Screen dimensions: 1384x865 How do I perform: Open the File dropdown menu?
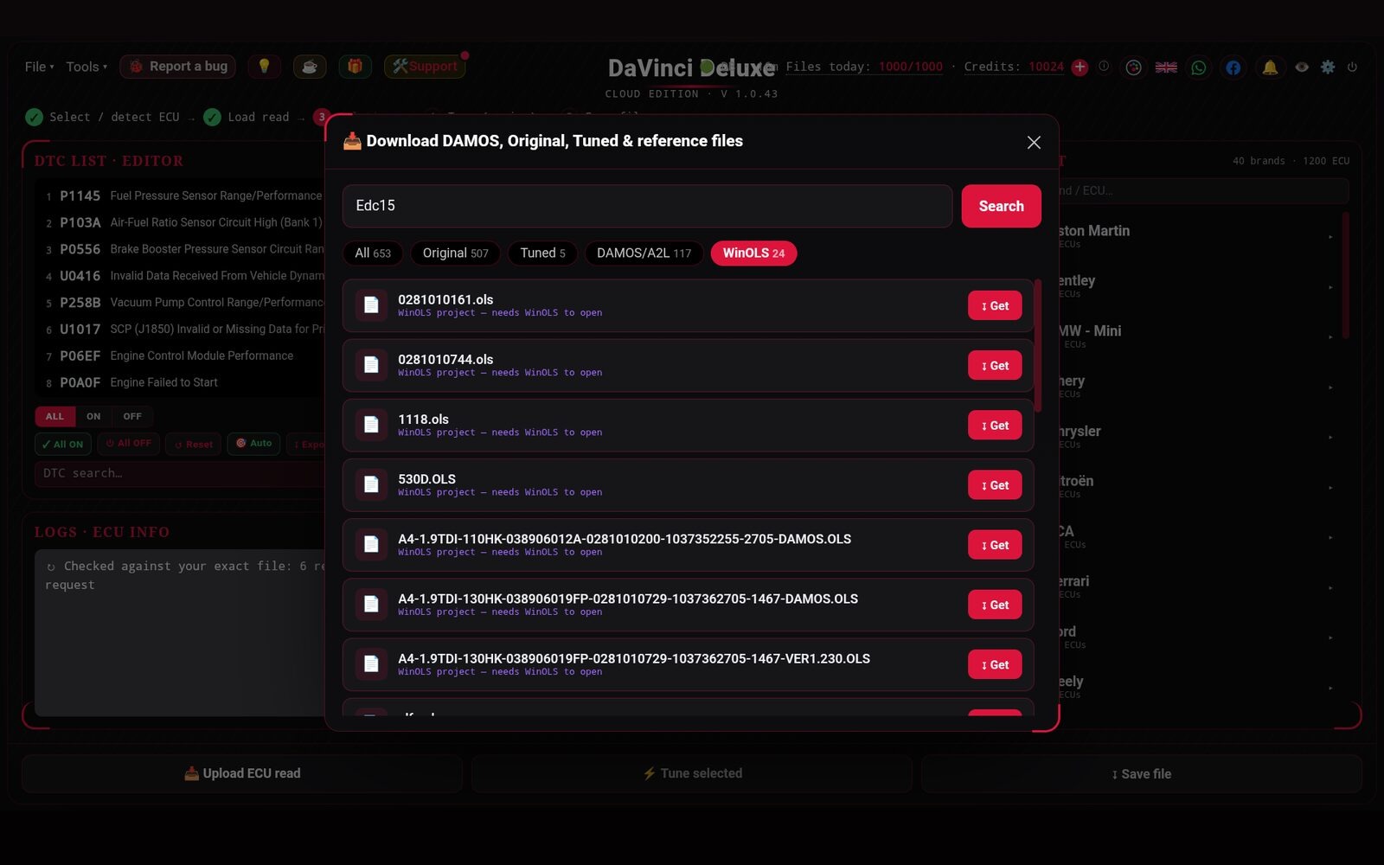point(39,67)
